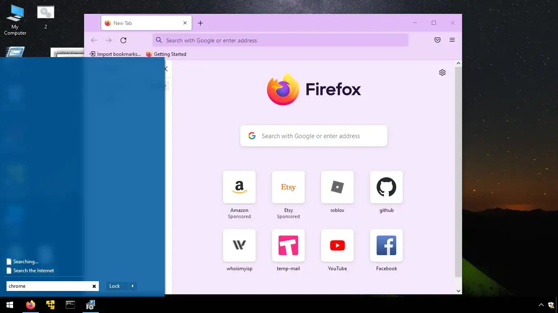Viewport: 558px width, 313px height.
Task: Click the page's Google search box
Action: point(313,136)
